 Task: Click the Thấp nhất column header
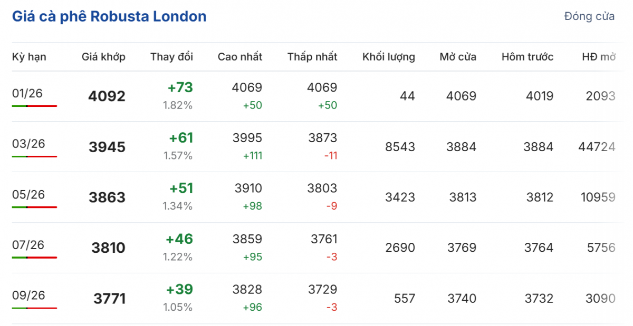(x=312, y=57)
